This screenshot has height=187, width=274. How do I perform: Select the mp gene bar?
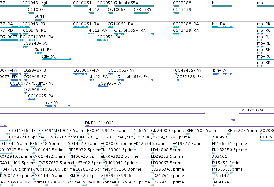click(x=265, y=6)
